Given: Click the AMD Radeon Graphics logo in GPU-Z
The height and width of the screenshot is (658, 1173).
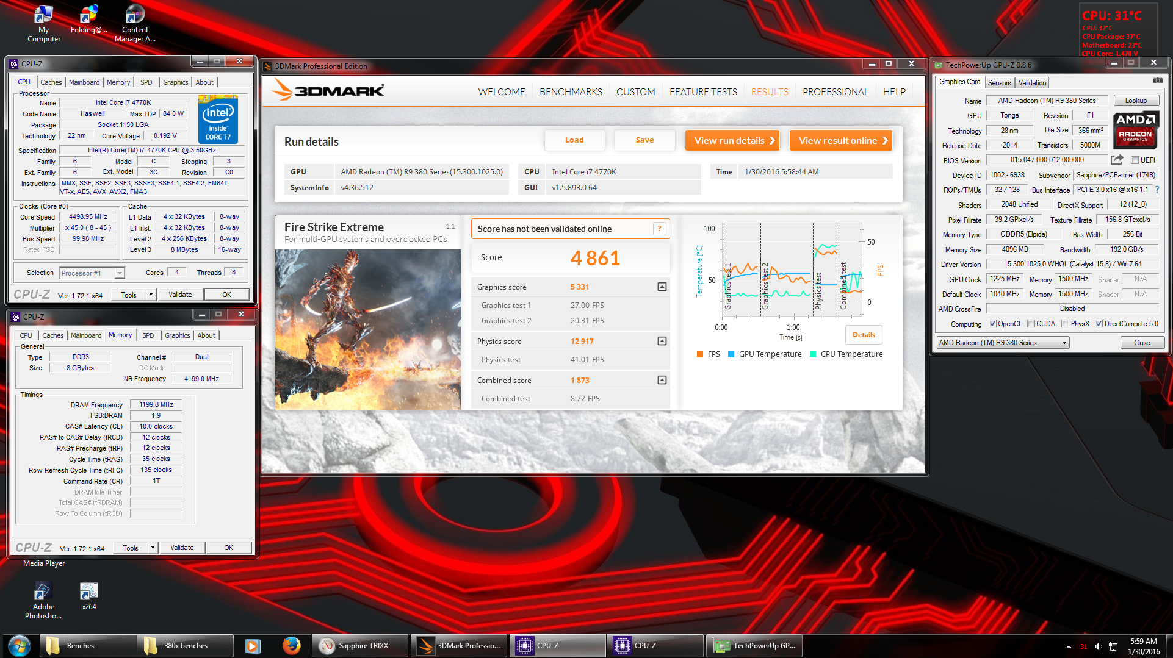Looking at the screenshot, I should click(x=1136, y=130).
